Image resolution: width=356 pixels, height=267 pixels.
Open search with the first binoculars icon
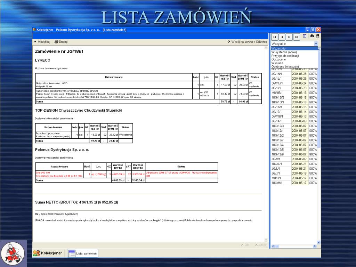[312, 36]
